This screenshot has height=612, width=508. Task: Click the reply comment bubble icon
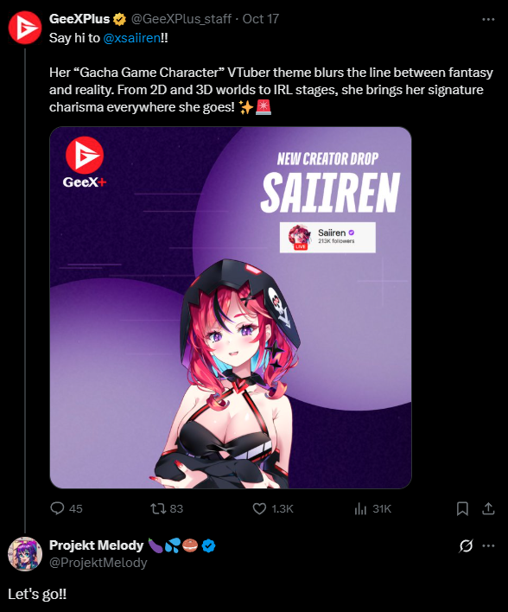57,508
